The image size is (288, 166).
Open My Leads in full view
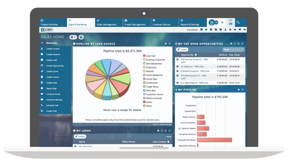(x=169, y=131)
